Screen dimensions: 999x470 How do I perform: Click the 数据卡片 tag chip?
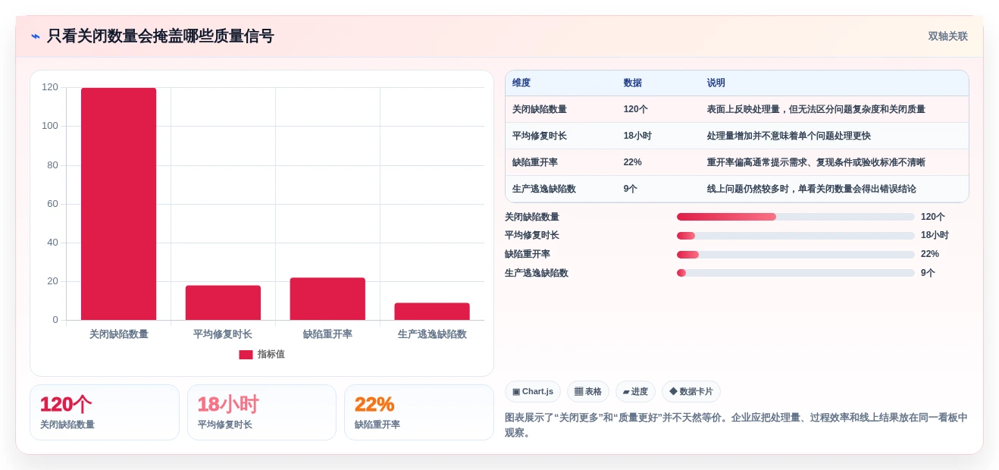coord(691,392)
